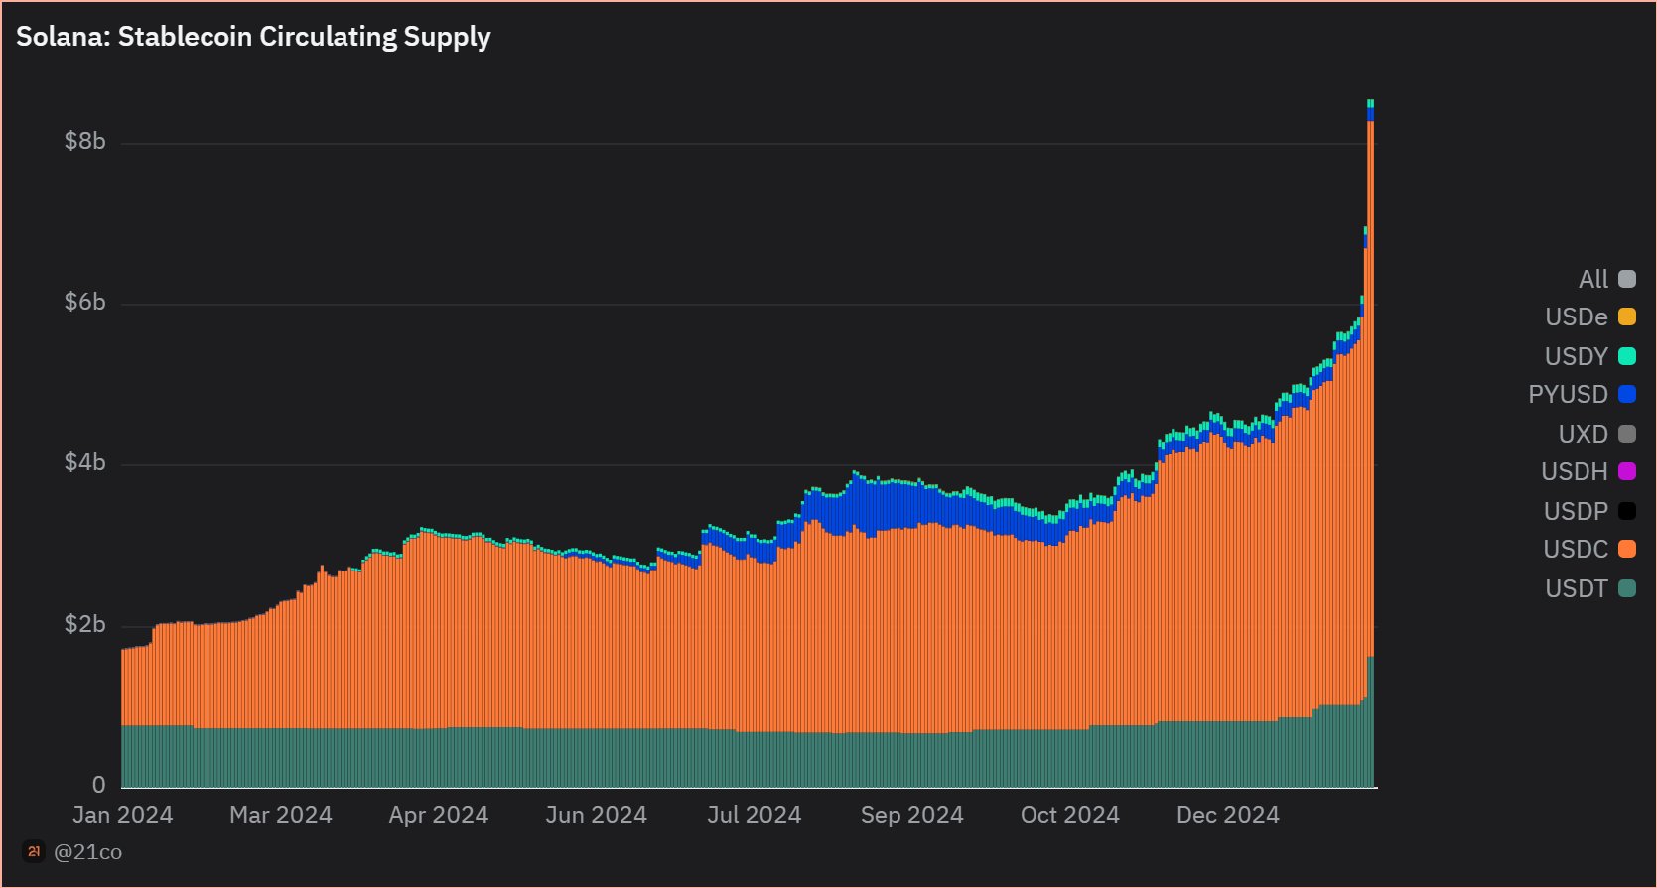Click the PYUSD legend label text
The image size is (1657, 888).
click(1568, 394)
